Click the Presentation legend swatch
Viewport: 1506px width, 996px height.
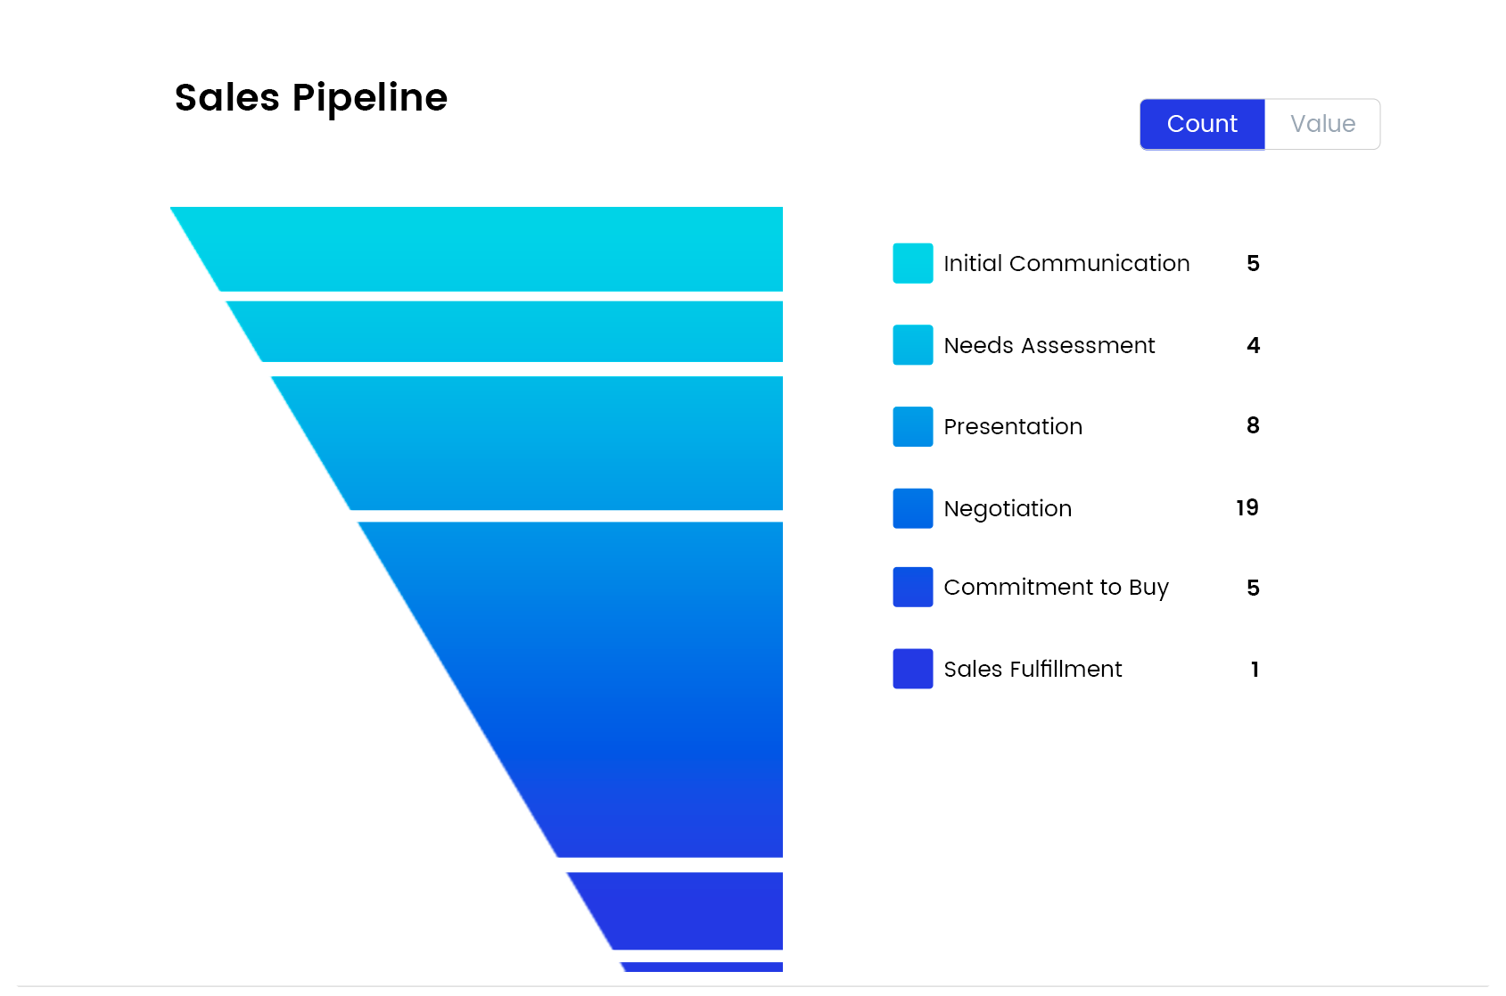pos(911,426)
